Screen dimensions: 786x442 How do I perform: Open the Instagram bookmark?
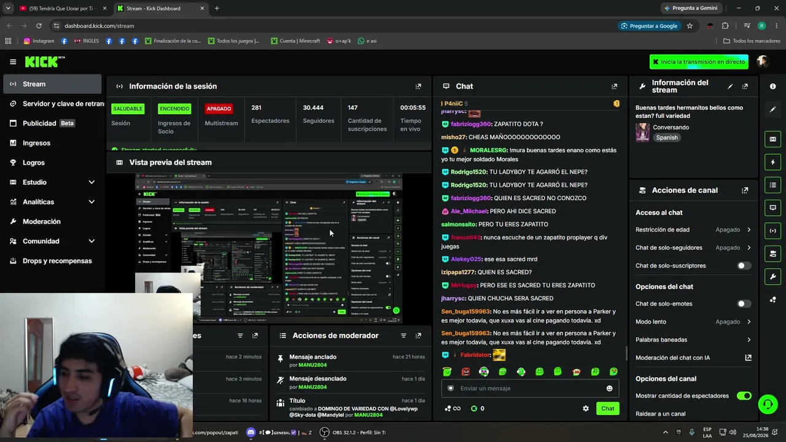[39, 41]
